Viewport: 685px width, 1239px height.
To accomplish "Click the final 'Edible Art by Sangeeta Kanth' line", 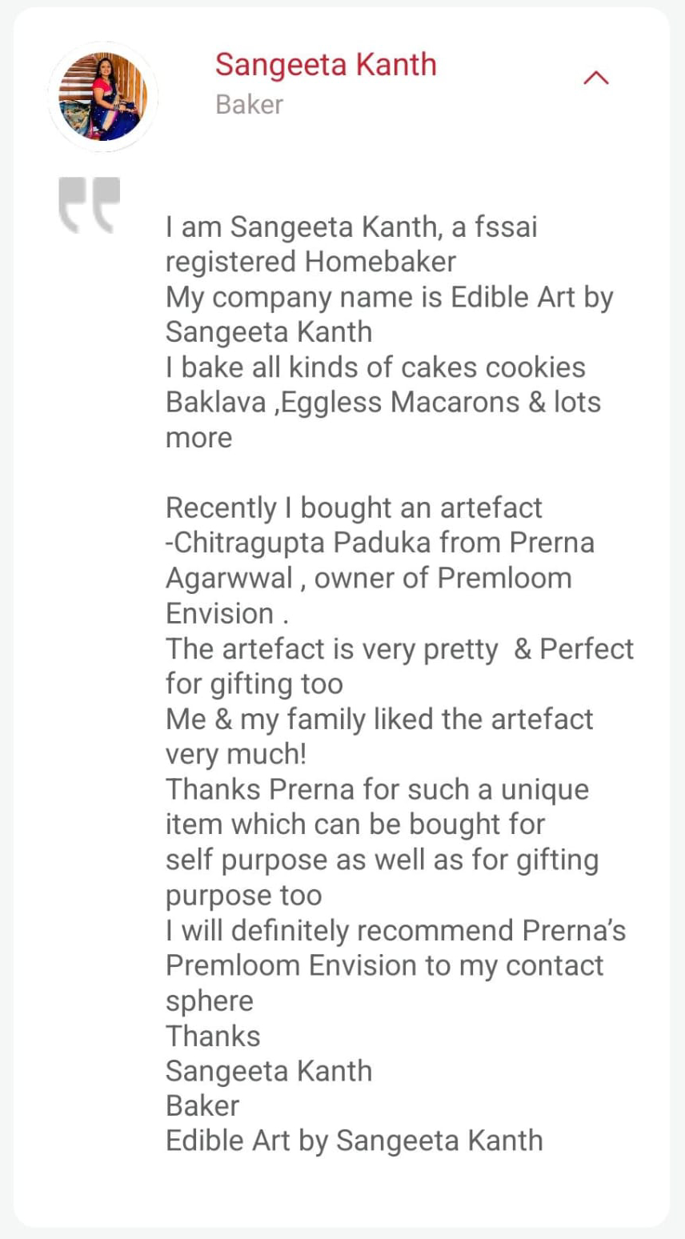I will click(x=354, y=1141).
